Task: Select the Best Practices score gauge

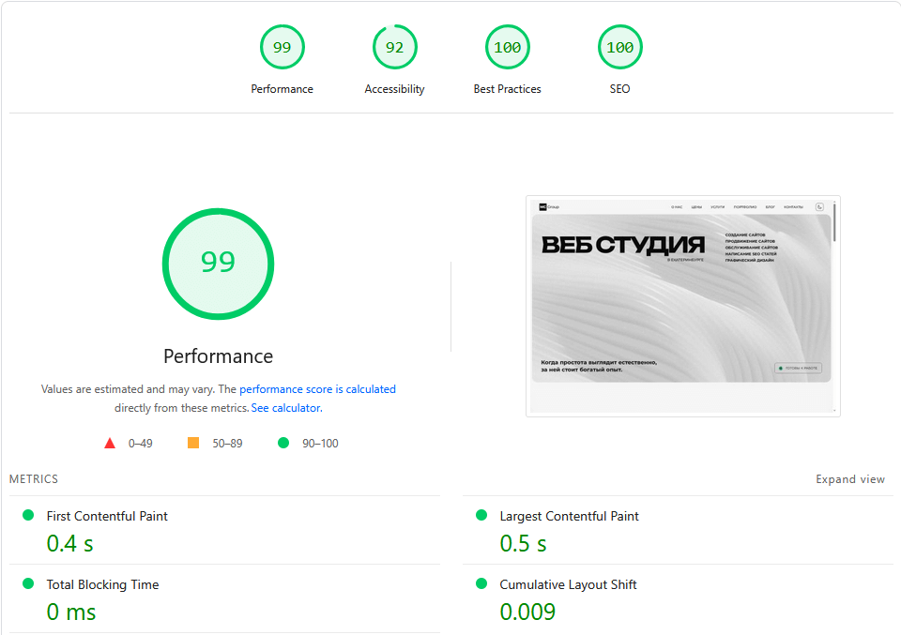Action: (x=507, y=47)
